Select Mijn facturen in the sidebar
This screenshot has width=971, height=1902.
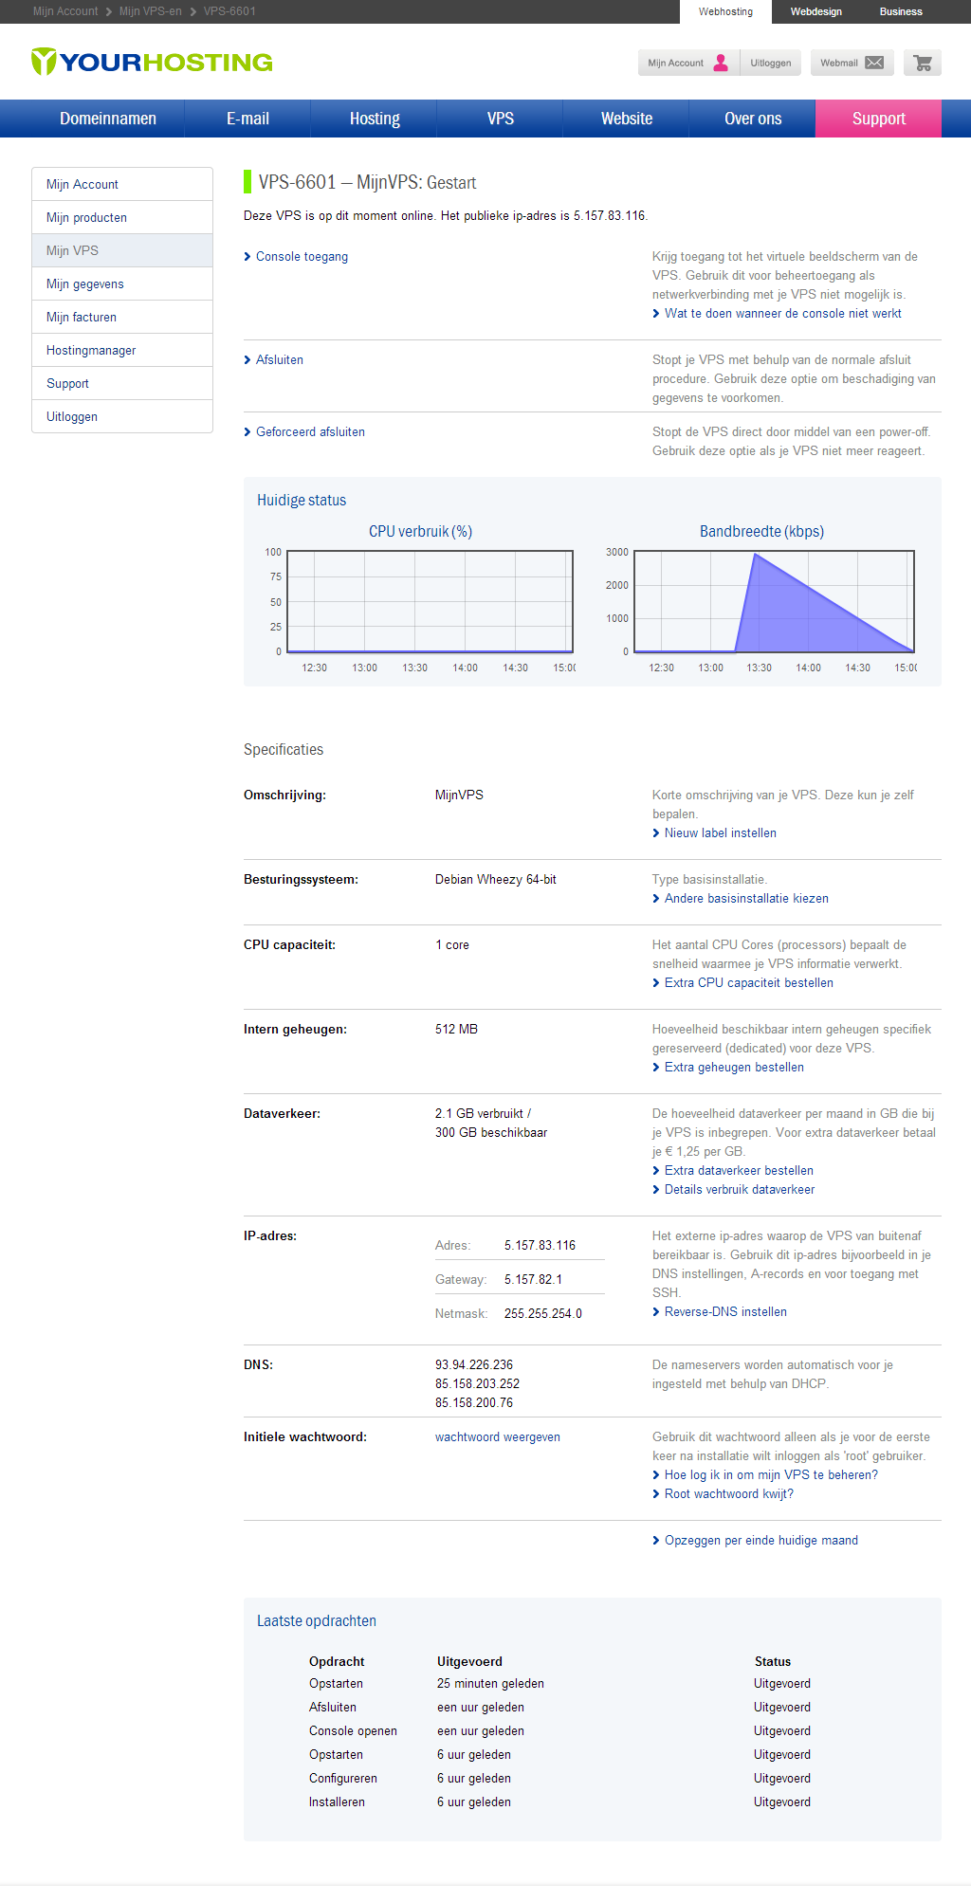(x=82, y=318)
